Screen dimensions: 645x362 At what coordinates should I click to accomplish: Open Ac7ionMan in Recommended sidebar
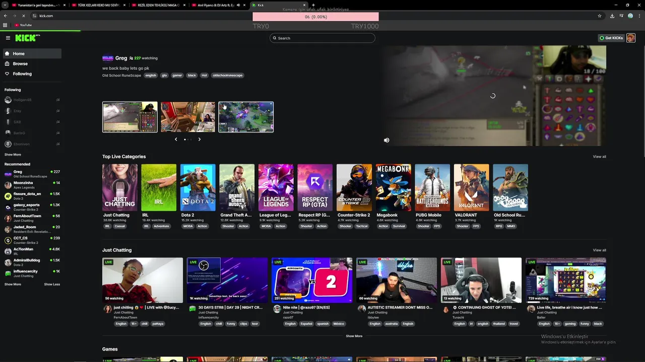coord(32,251)
